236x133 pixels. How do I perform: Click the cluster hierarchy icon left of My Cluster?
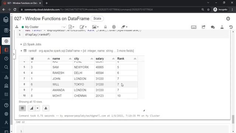point(17,27)
